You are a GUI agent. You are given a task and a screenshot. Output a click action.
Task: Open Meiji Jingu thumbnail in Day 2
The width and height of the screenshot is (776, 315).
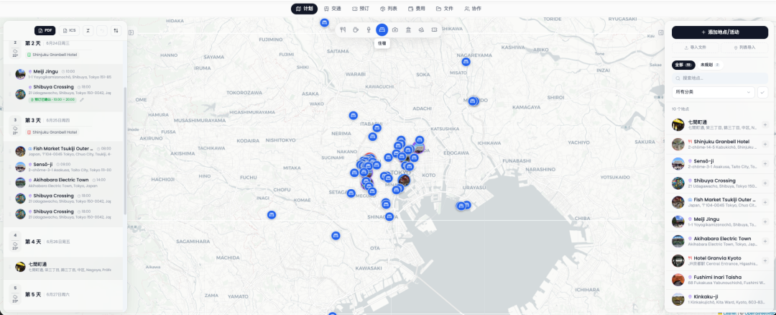tap(20, 74)
